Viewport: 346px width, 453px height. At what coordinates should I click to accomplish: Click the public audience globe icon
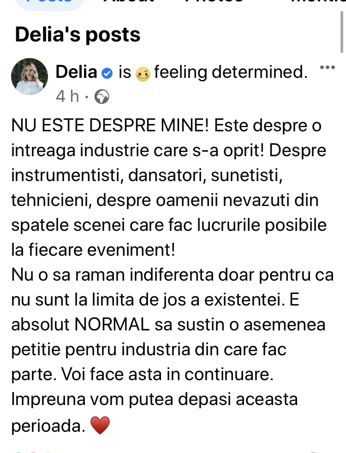[x=102, y=97]
